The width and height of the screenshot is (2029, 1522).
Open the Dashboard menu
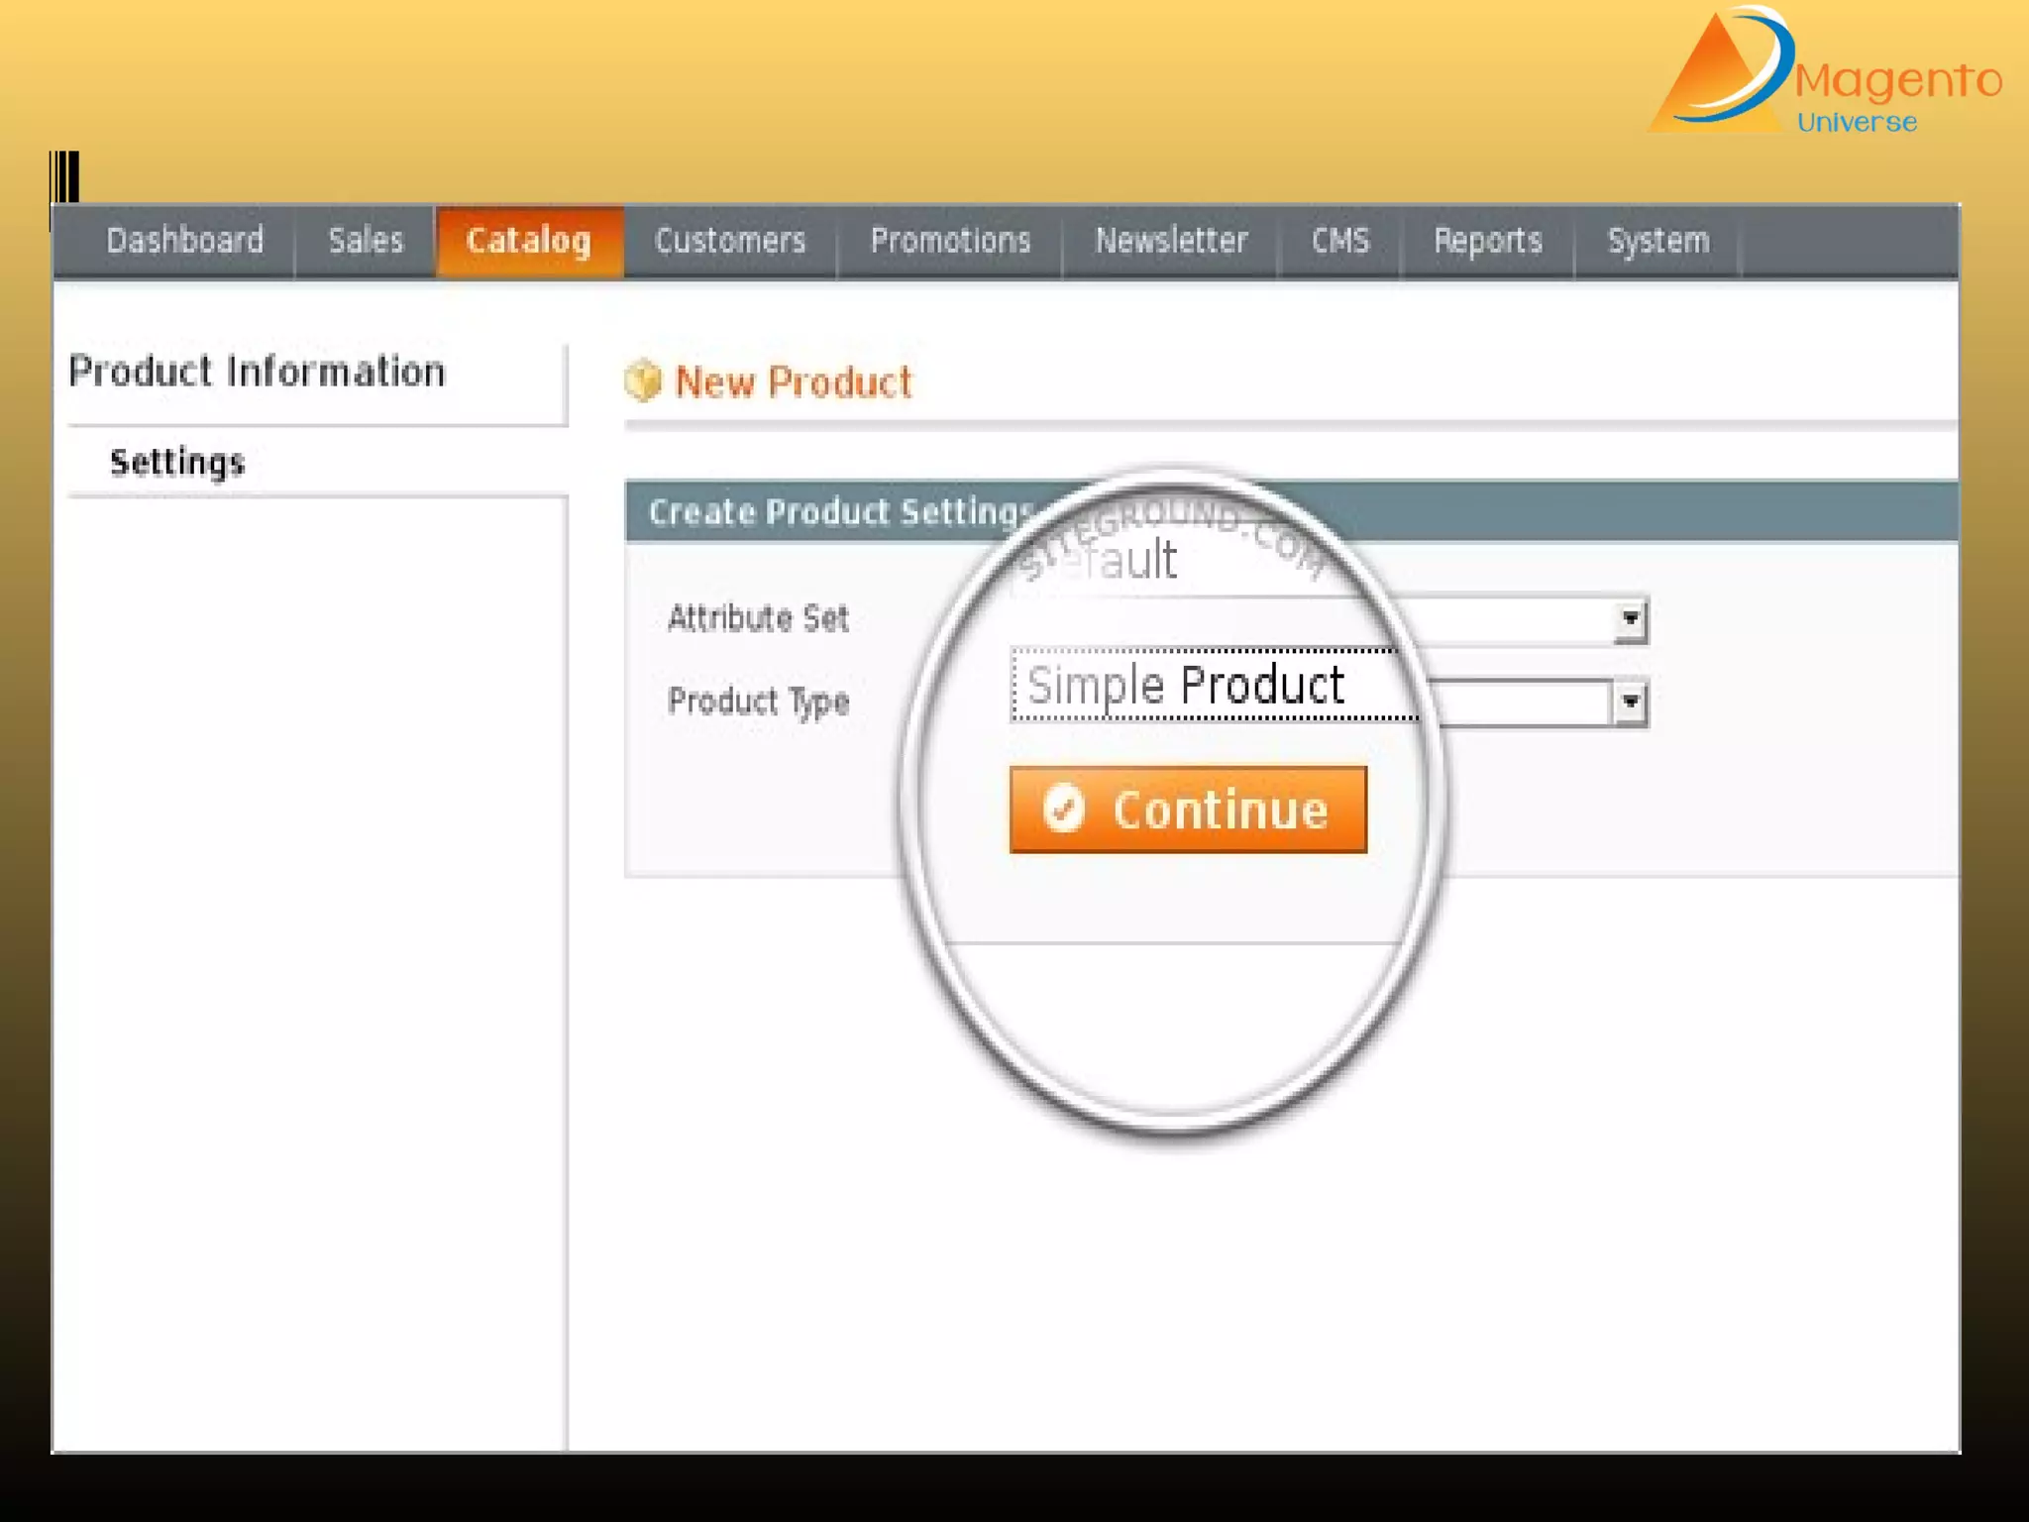pos(185,241)
